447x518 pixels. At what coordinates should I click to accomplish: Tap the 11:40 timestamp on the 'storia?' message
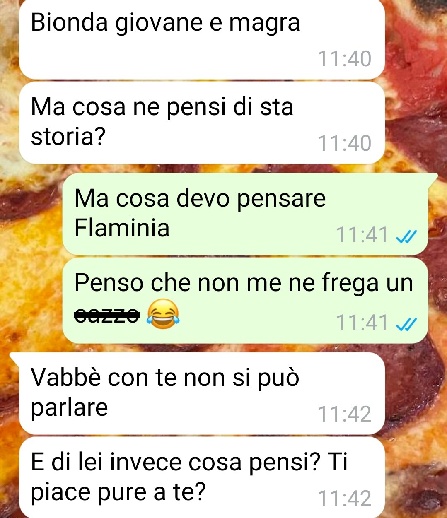point(344,143)
